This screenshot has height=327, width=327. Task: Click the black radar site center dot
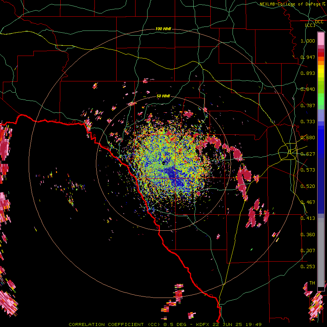click(164, 163)
